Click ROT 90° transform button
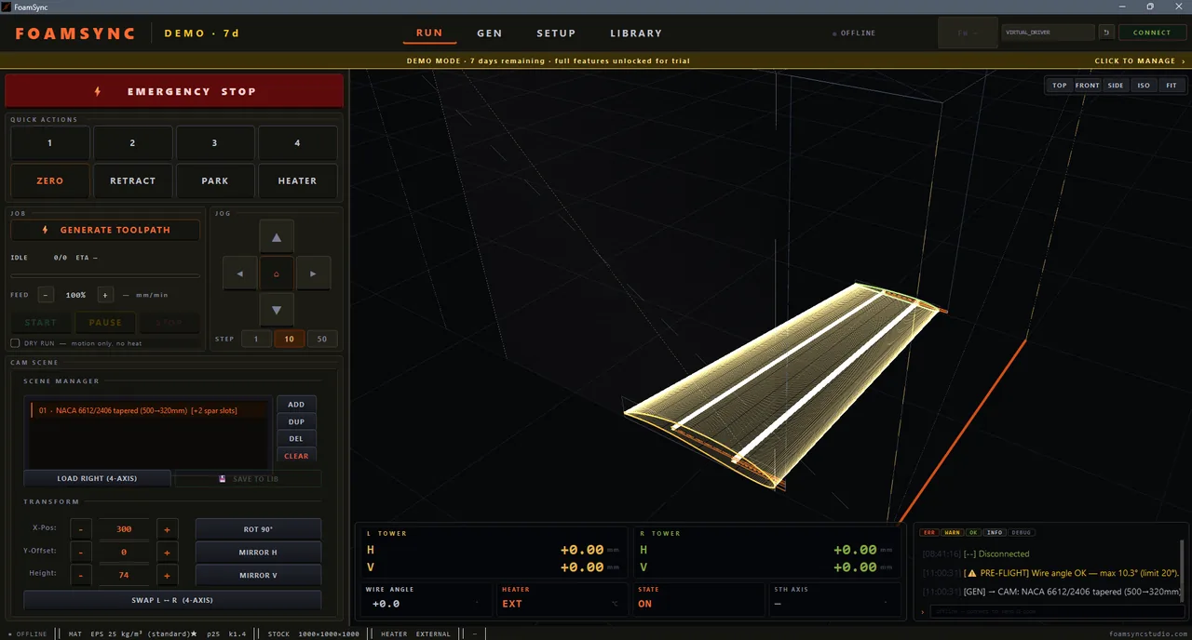This screenshot has height=640, width=1192. click(x=258, y=529)
